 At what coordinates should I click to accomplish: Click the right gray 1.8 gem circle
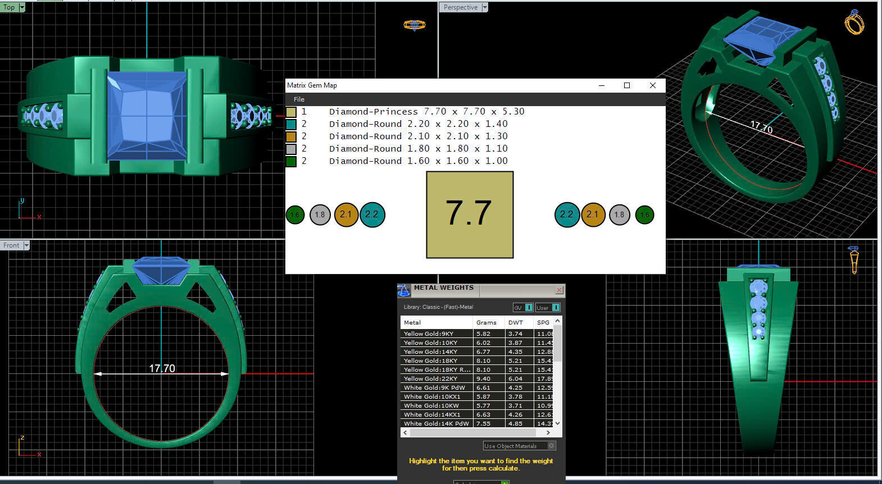(619, 214)
